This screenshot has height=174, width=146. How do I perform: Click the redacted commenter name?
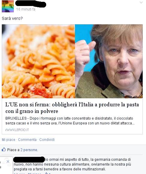tap(29, 160)
